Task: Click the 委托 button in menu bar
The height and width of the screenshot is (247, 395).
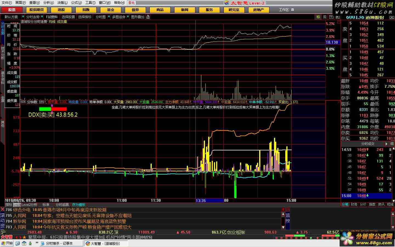Action: click(132, 3)
